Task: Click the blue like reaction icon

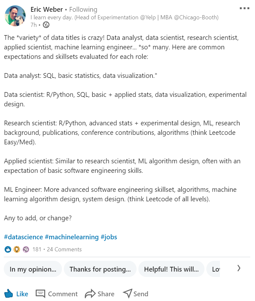Action: pyautogui.click(x=8, y=249)
